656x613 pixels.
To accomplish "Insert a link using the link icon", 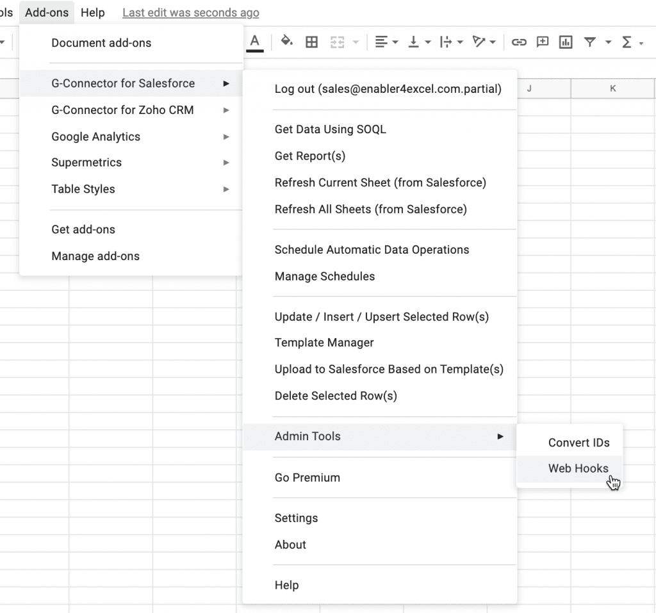I will (519, 42).
